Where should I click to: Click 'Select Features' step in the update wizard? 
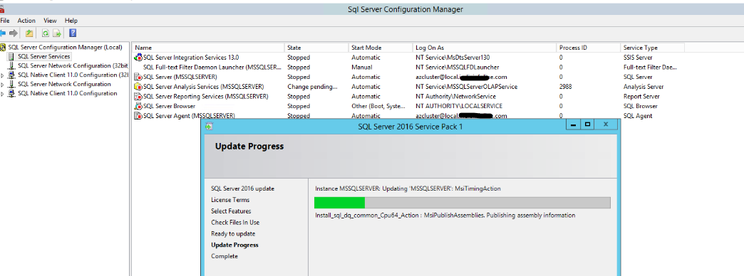(x=231, y=211)
